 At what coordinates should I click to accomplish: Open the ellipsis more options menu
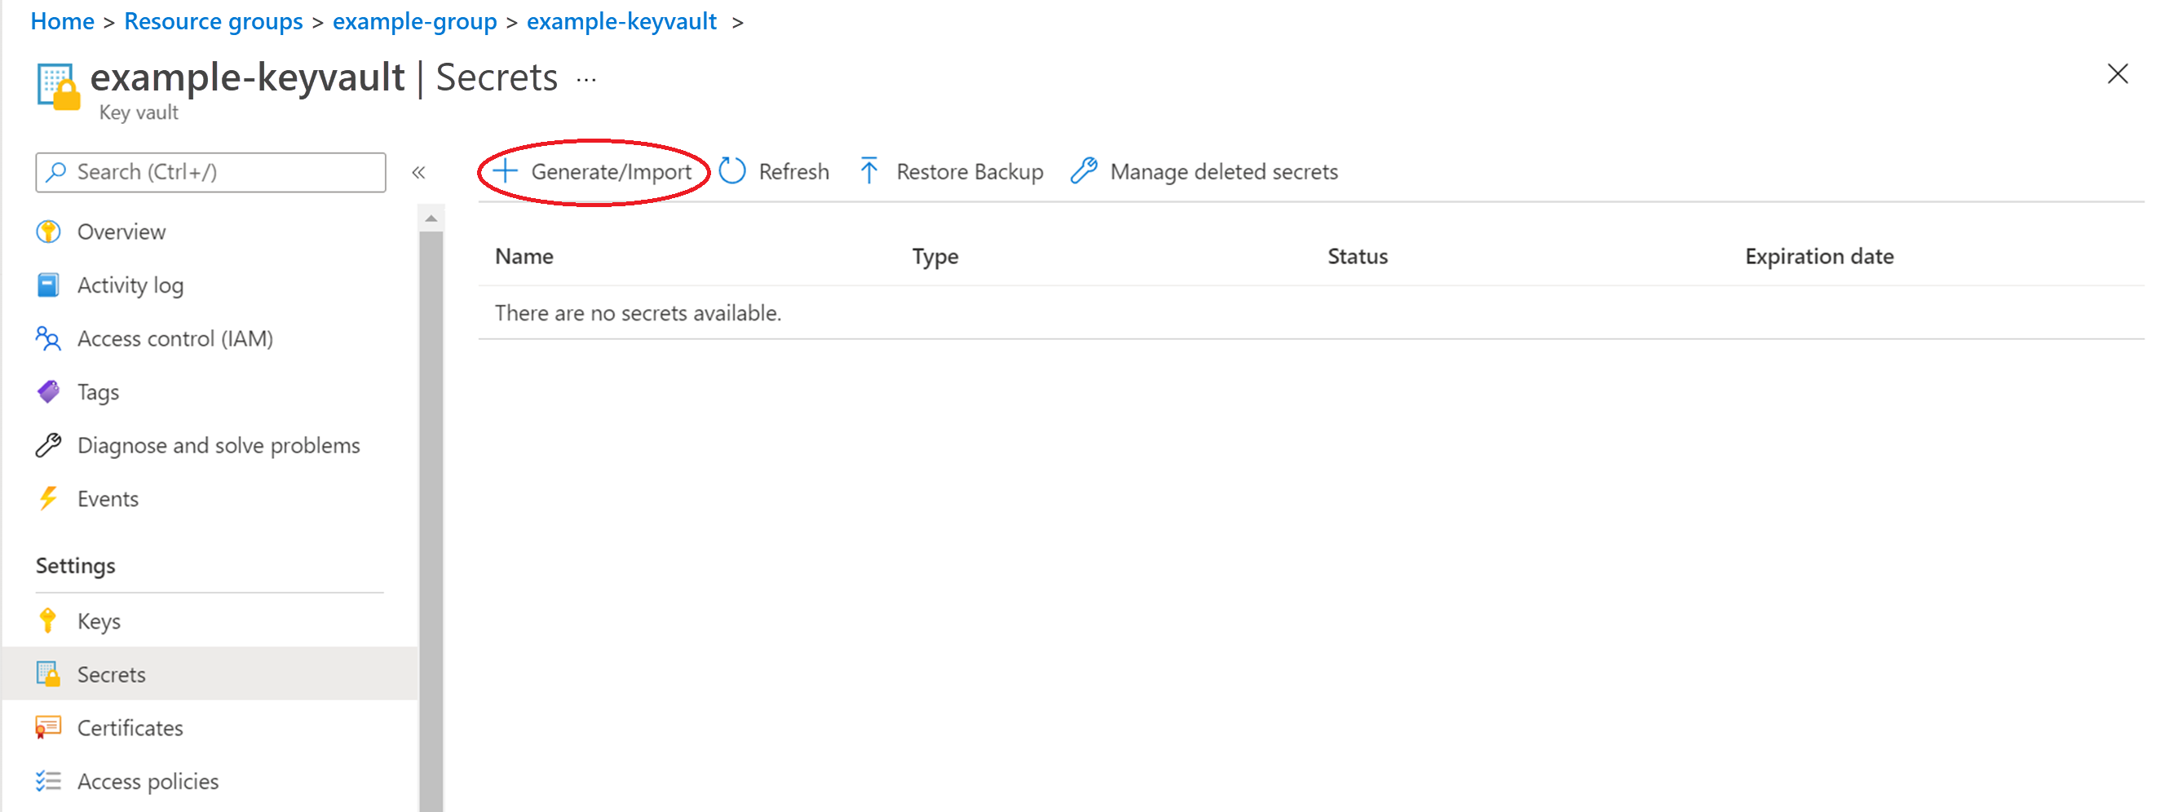point(586,80)
